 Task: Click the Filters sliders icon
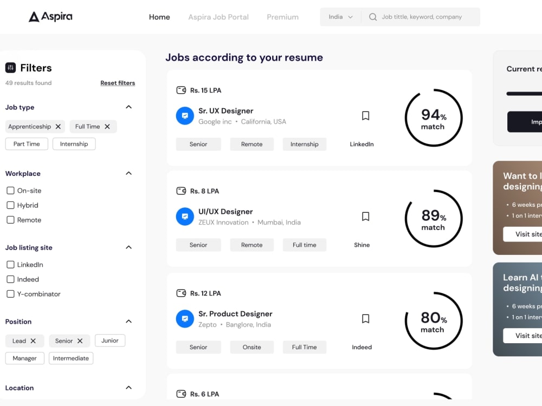pos(10,68)
